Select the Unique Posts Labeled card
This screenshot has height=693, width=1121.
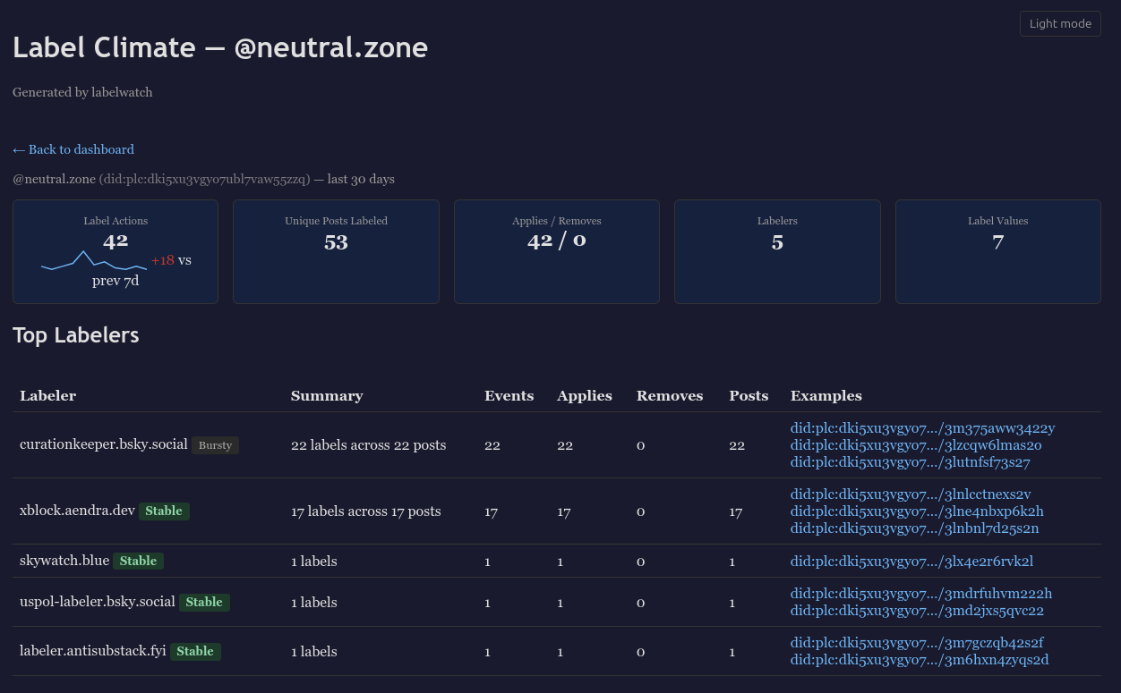point(336,251)
